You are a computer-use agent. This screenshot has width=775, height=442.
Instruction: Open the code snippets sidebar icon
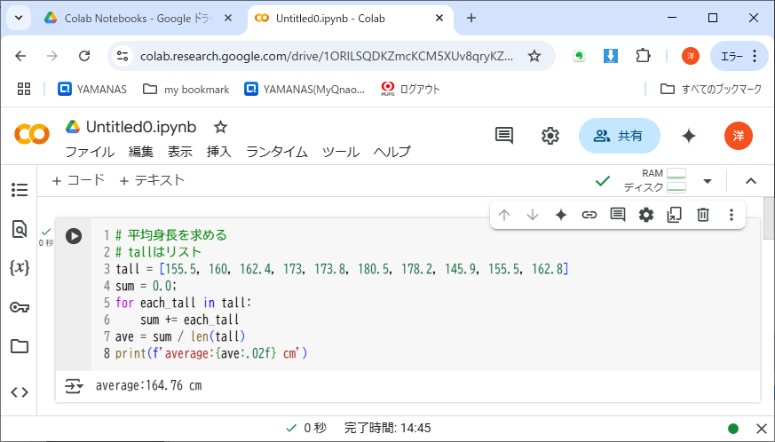19,392
